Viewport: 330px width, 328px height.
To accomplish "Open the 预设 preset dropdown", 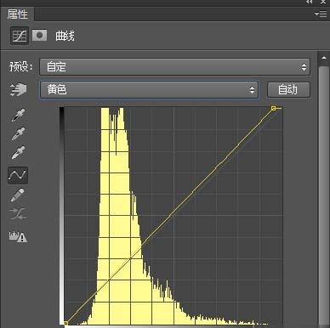I will click(174, 67).
